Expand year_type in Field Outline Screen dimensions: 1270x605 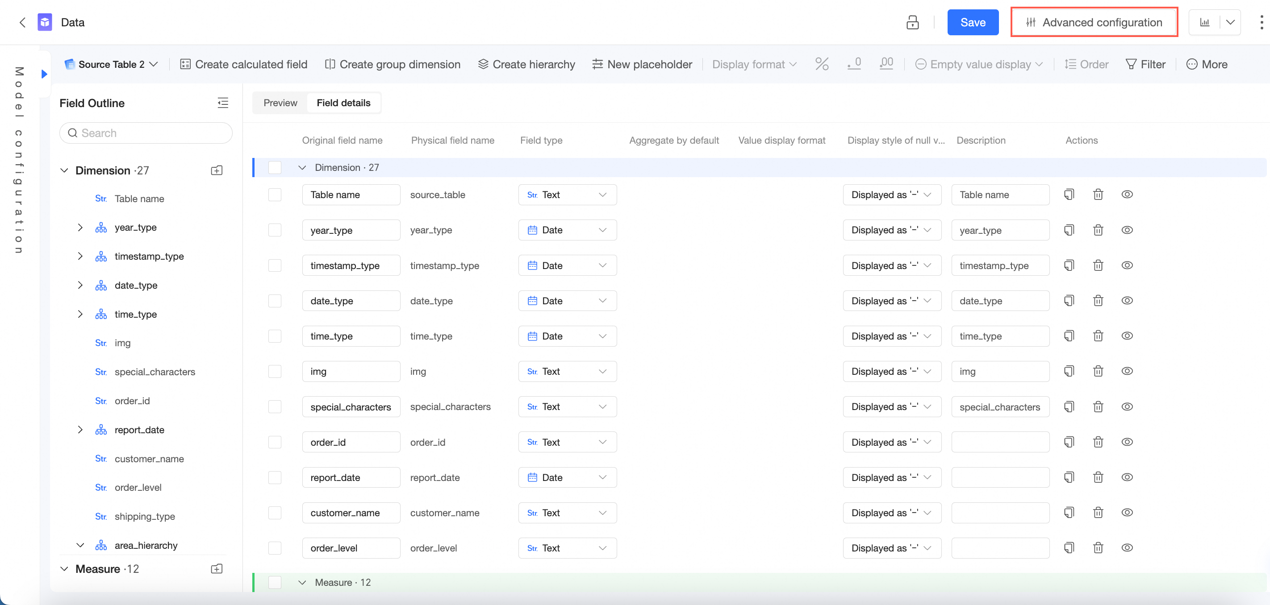point(80,228)
